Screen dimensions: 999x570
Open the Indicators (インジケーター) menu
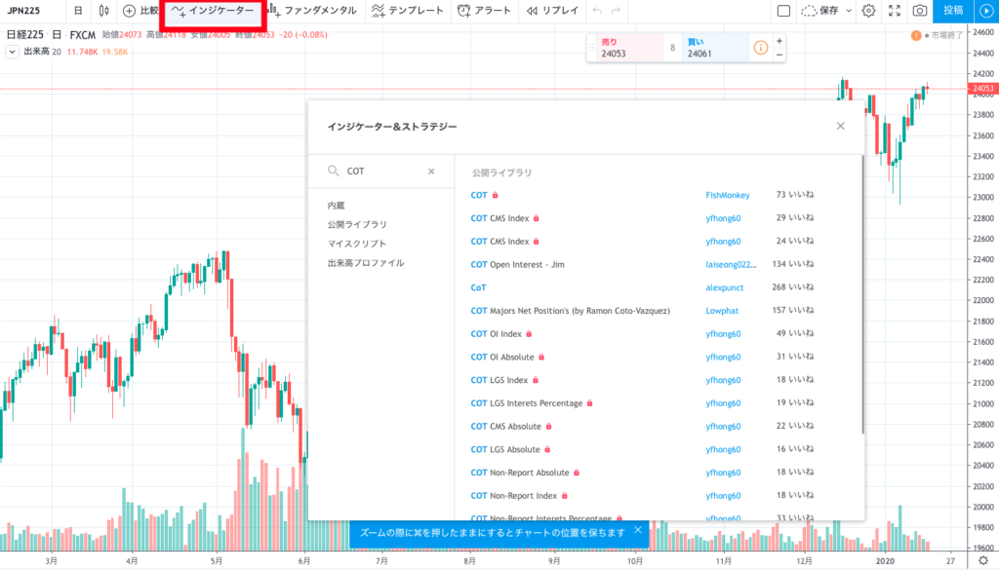click(x=213, y=12)
